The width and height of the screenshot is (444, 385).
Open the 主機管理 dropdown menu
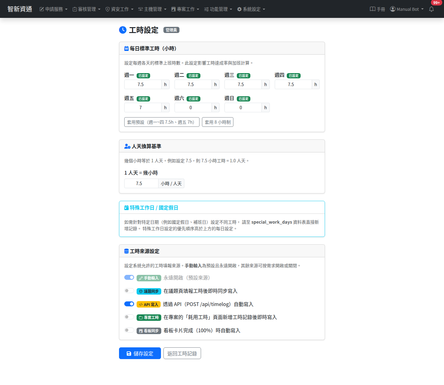[x=152, y=9]
